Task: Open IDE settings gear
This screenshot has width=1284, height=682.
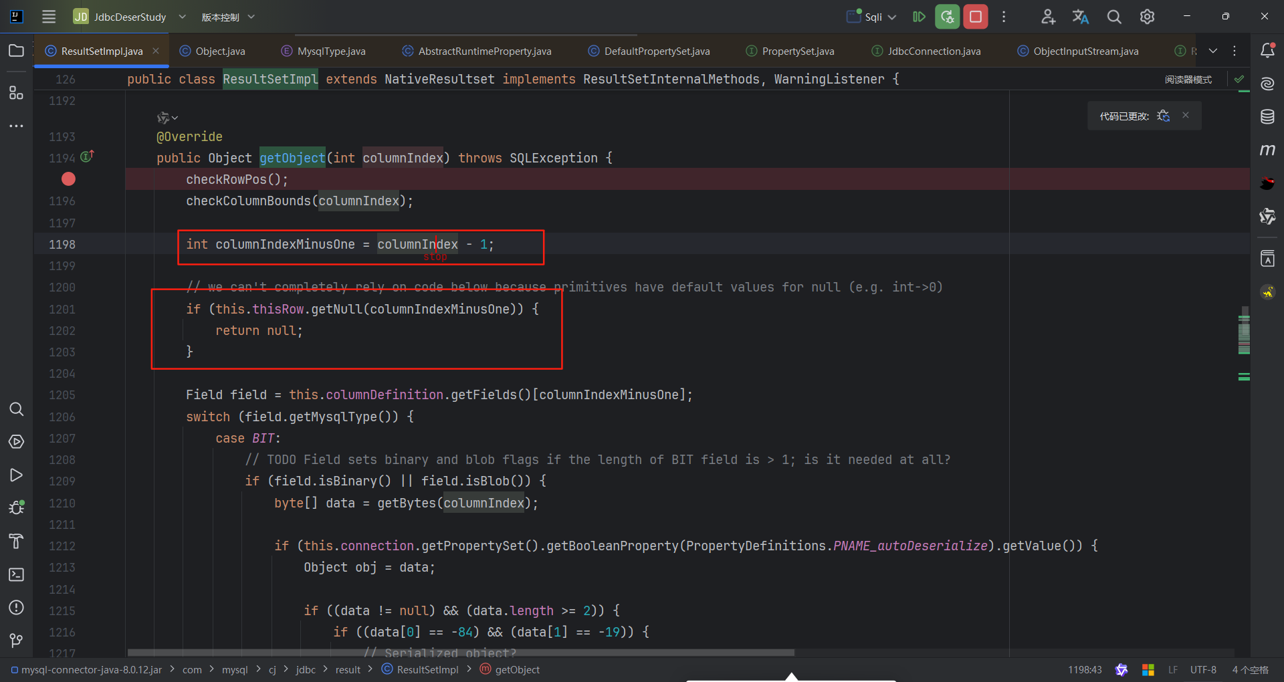Action: (x=1147, y=17)
